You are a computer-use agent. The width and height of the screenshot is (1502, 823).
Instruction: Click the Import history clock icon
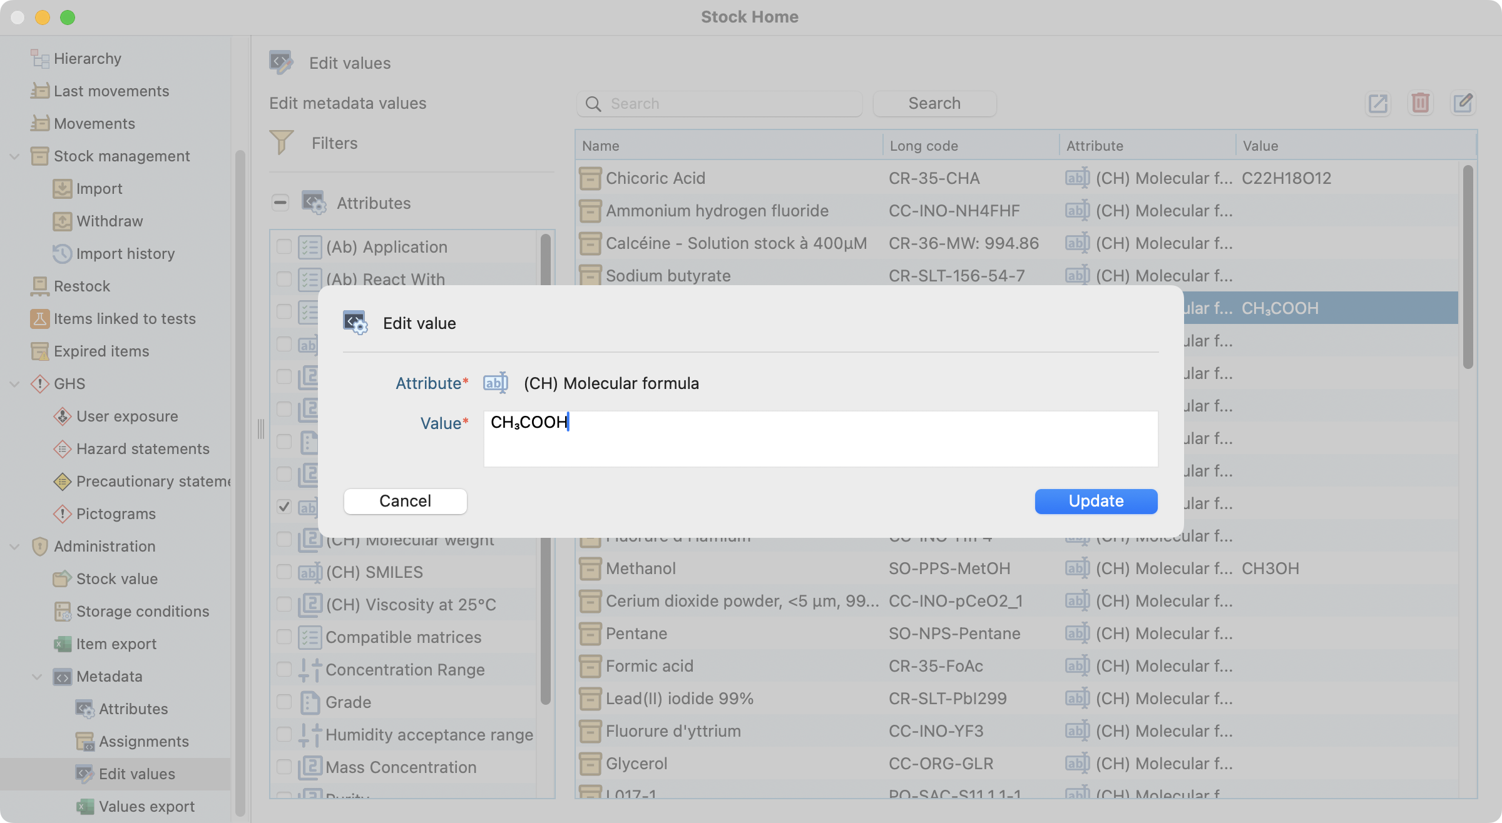pos(62,254)
